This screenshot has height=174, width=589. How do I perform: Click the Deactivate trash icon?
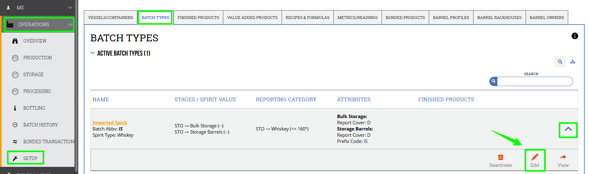coord(501,157)
